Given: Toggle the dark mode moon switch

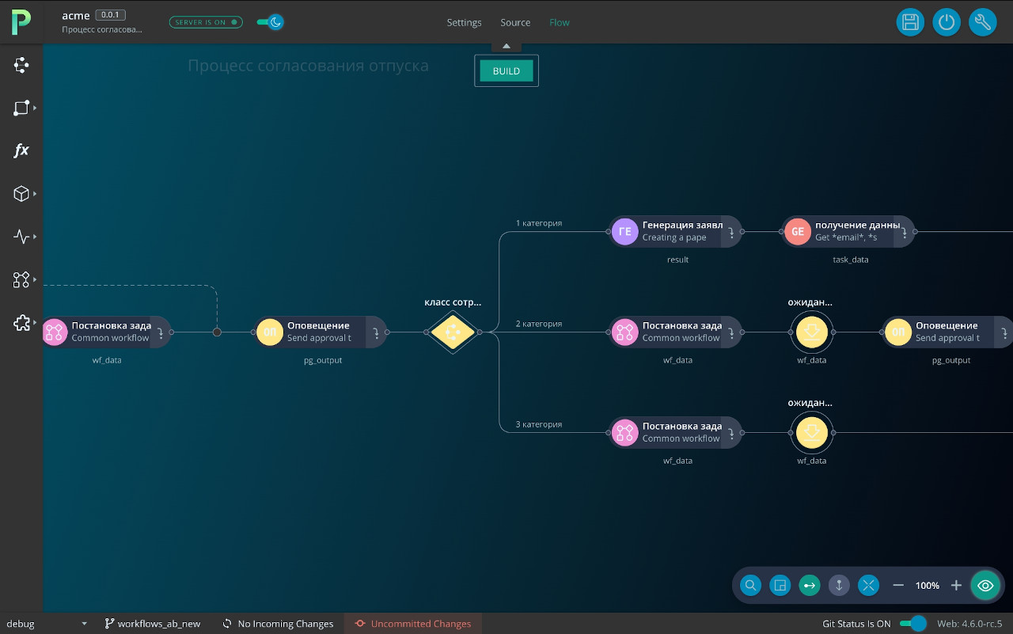Looking at the screenshot, I should (x=271, y=22).
